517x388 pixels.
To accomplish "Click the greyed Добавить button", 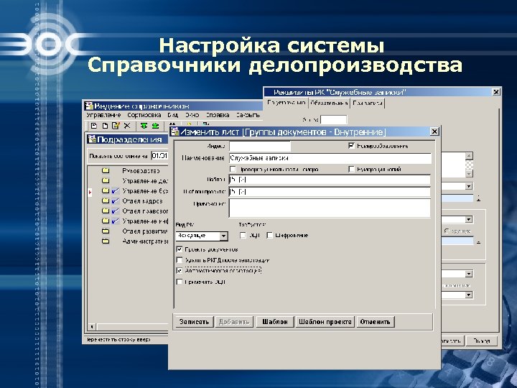I will [234, 322].
